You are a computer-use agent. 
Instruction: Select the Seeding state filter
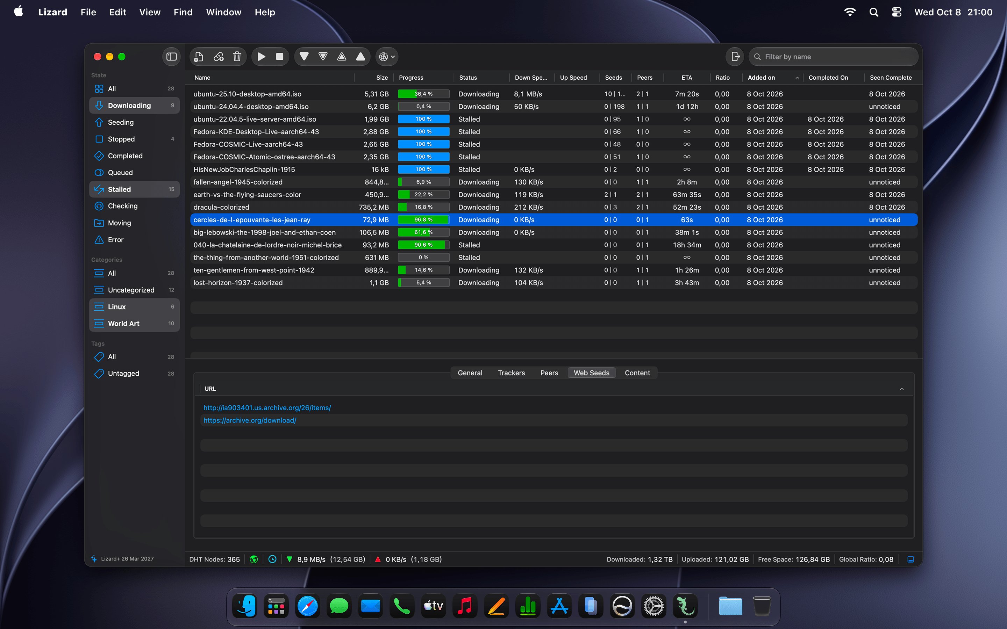(x=134, y=122)
